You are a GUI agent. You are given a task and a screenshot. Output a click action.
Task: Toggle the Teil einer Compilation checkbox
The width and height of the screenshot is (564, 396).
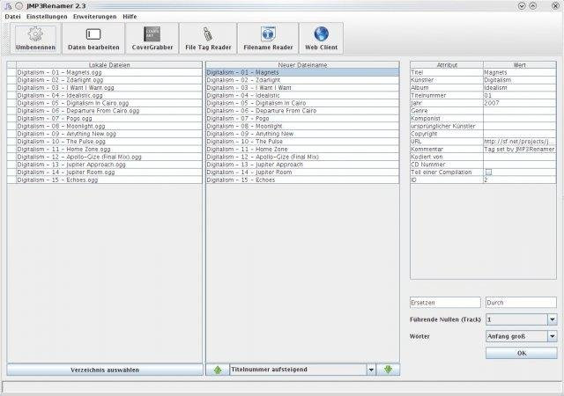point(488,172)
